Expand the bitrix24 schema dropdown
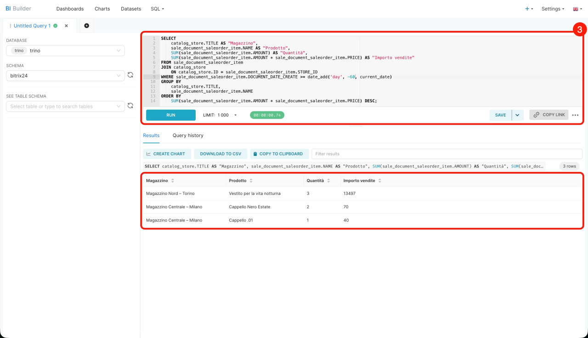Image resolution: width=588 pixels, height=338 pixels. [65, 75]
